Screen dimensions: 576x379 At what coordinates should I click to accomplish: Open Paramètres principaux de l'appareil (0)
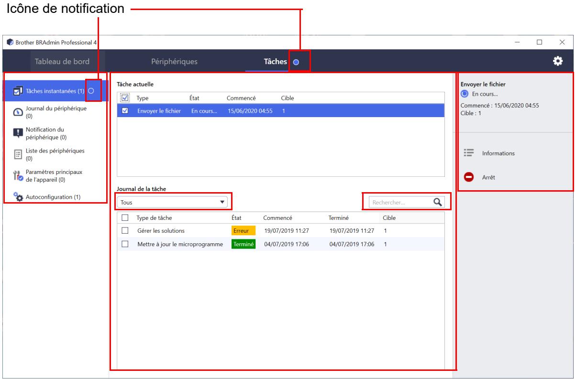tap(55, 175)
